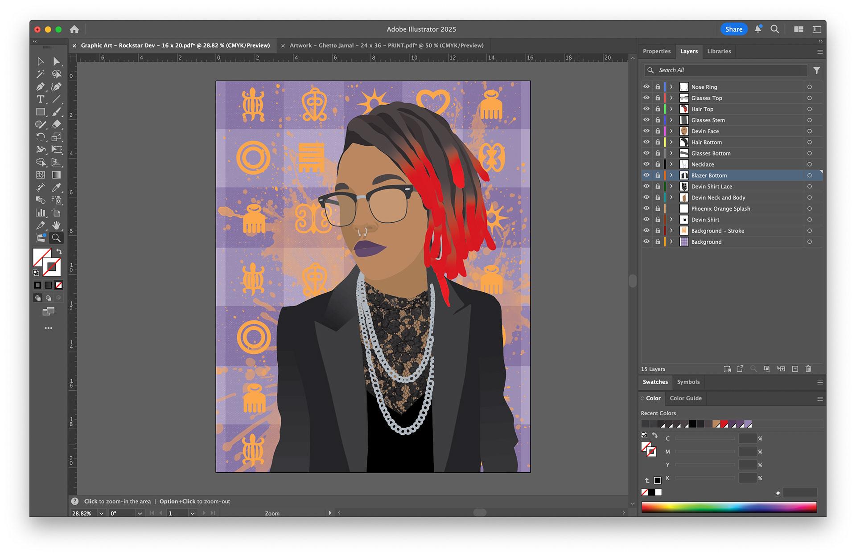Select the Hand tool
856x556 pixels.
56,225
